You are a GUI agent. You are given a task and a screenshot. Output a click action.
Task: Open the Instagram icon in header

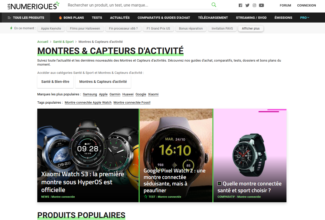(x=254, y=5)
